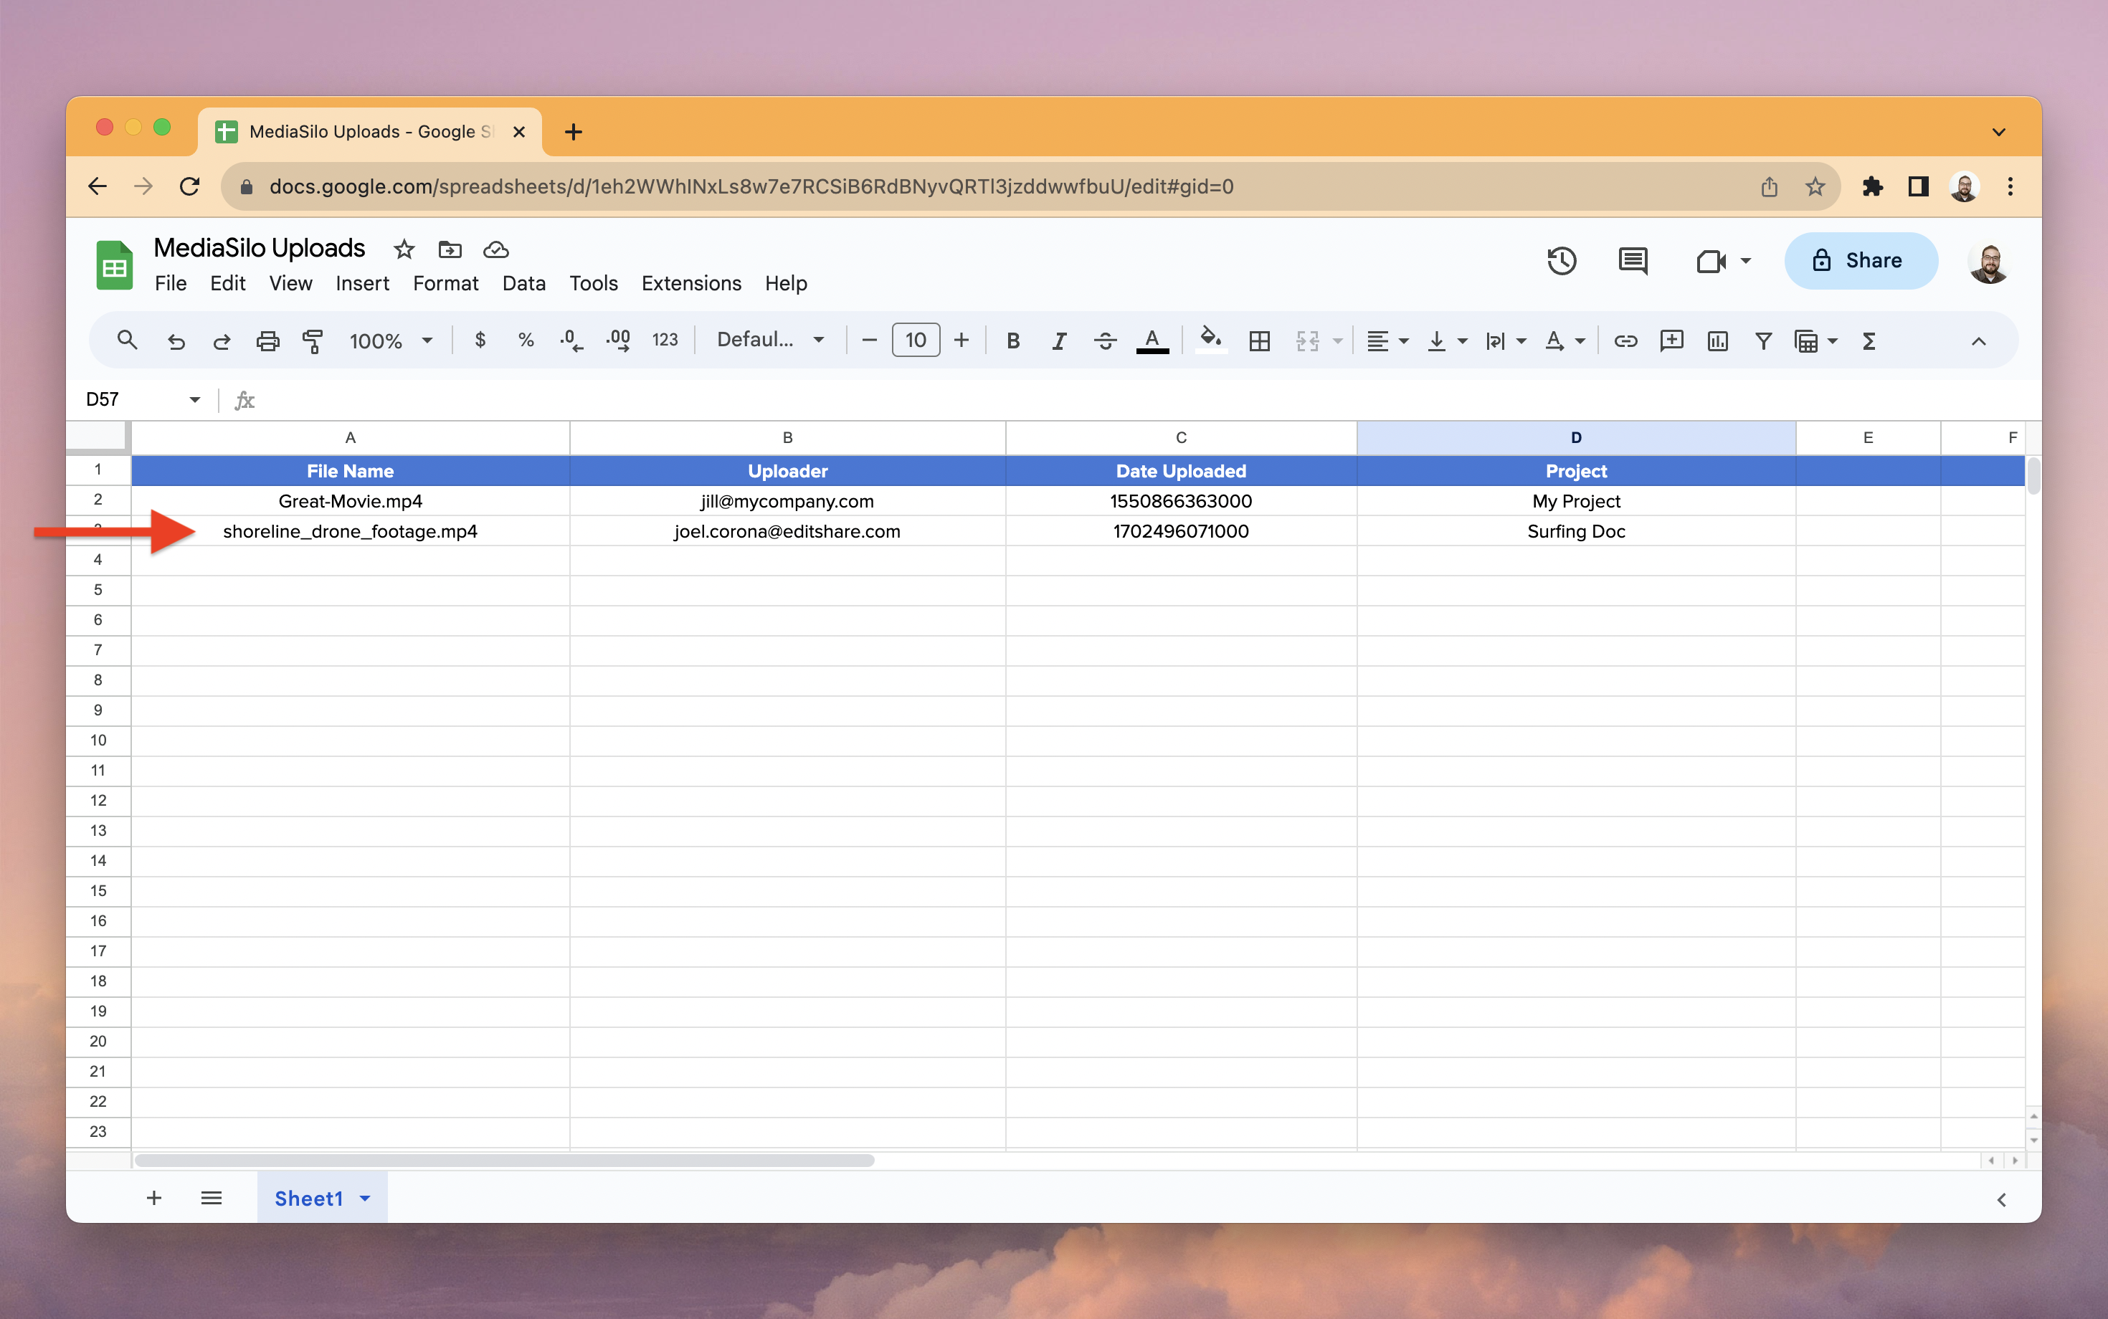Open the borders menu
This screenshot has width=2108, height=1319.
(1259, 341)
